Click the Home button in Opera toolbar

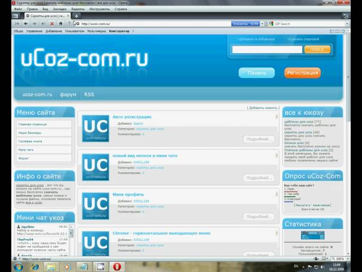[61, 24]
